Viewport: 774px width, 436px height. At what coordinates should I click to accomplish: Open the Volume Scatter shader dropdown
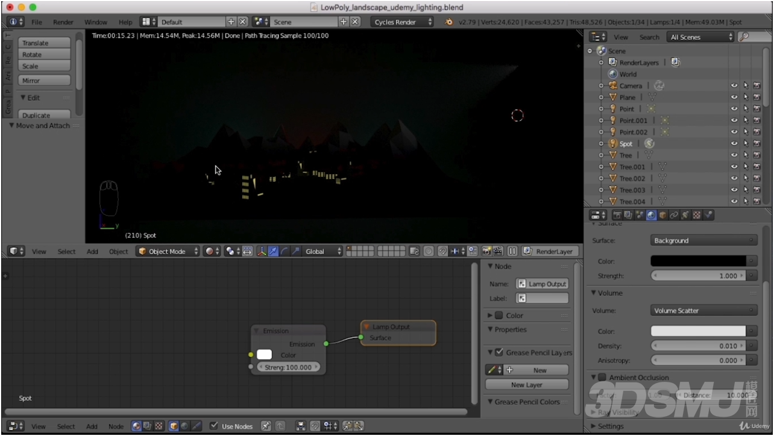coord(704,311)
